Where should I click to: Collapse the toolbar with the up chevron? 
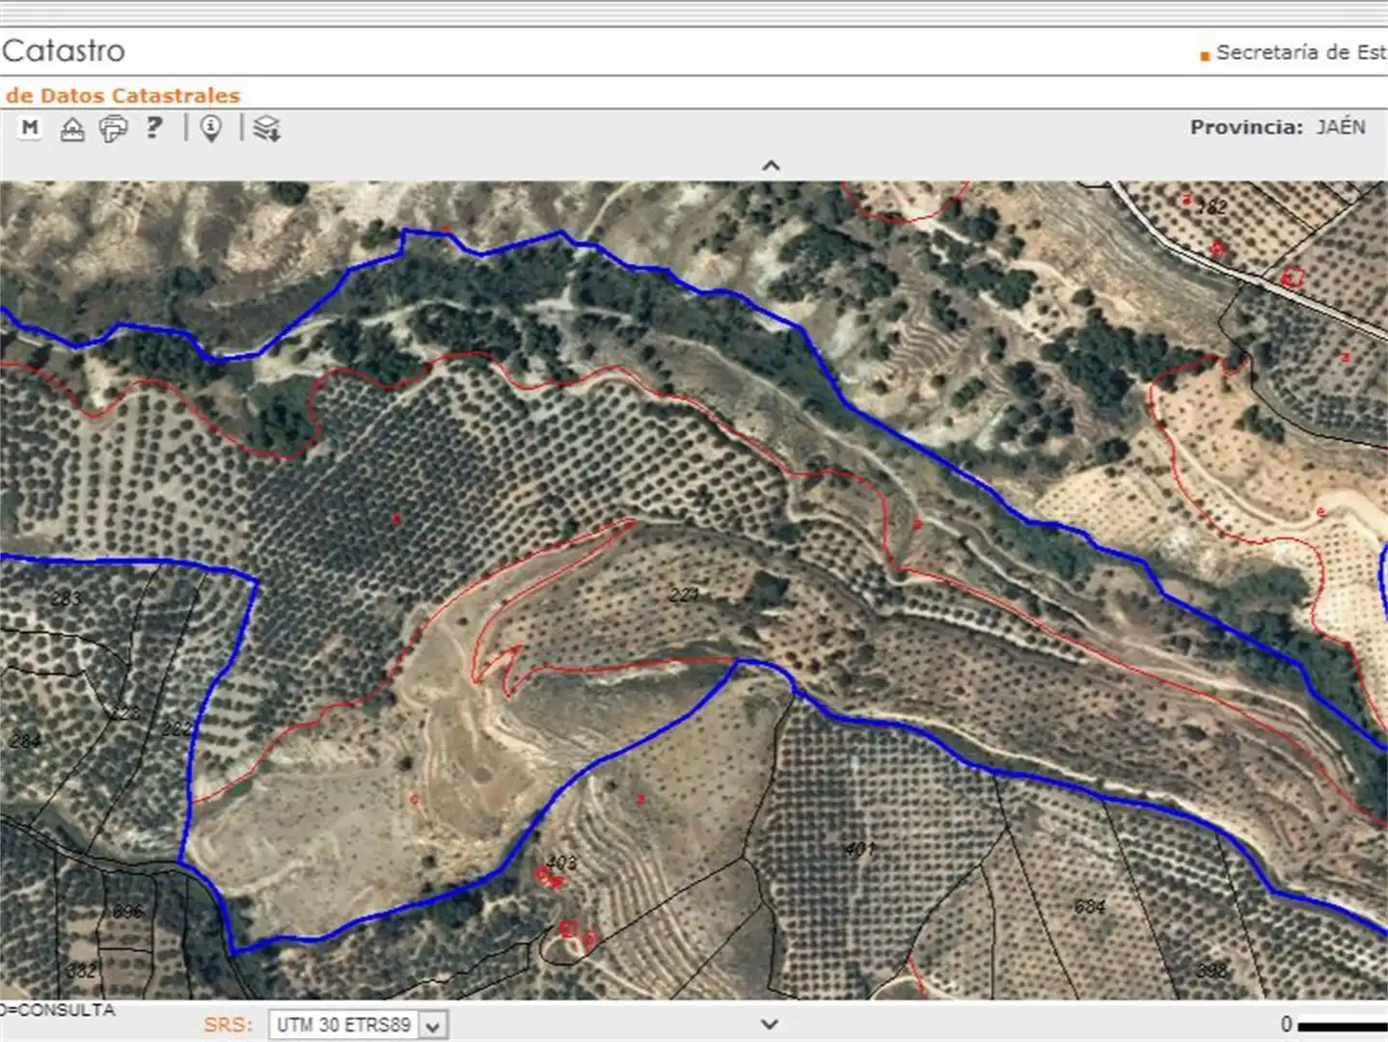click(771, 166)
